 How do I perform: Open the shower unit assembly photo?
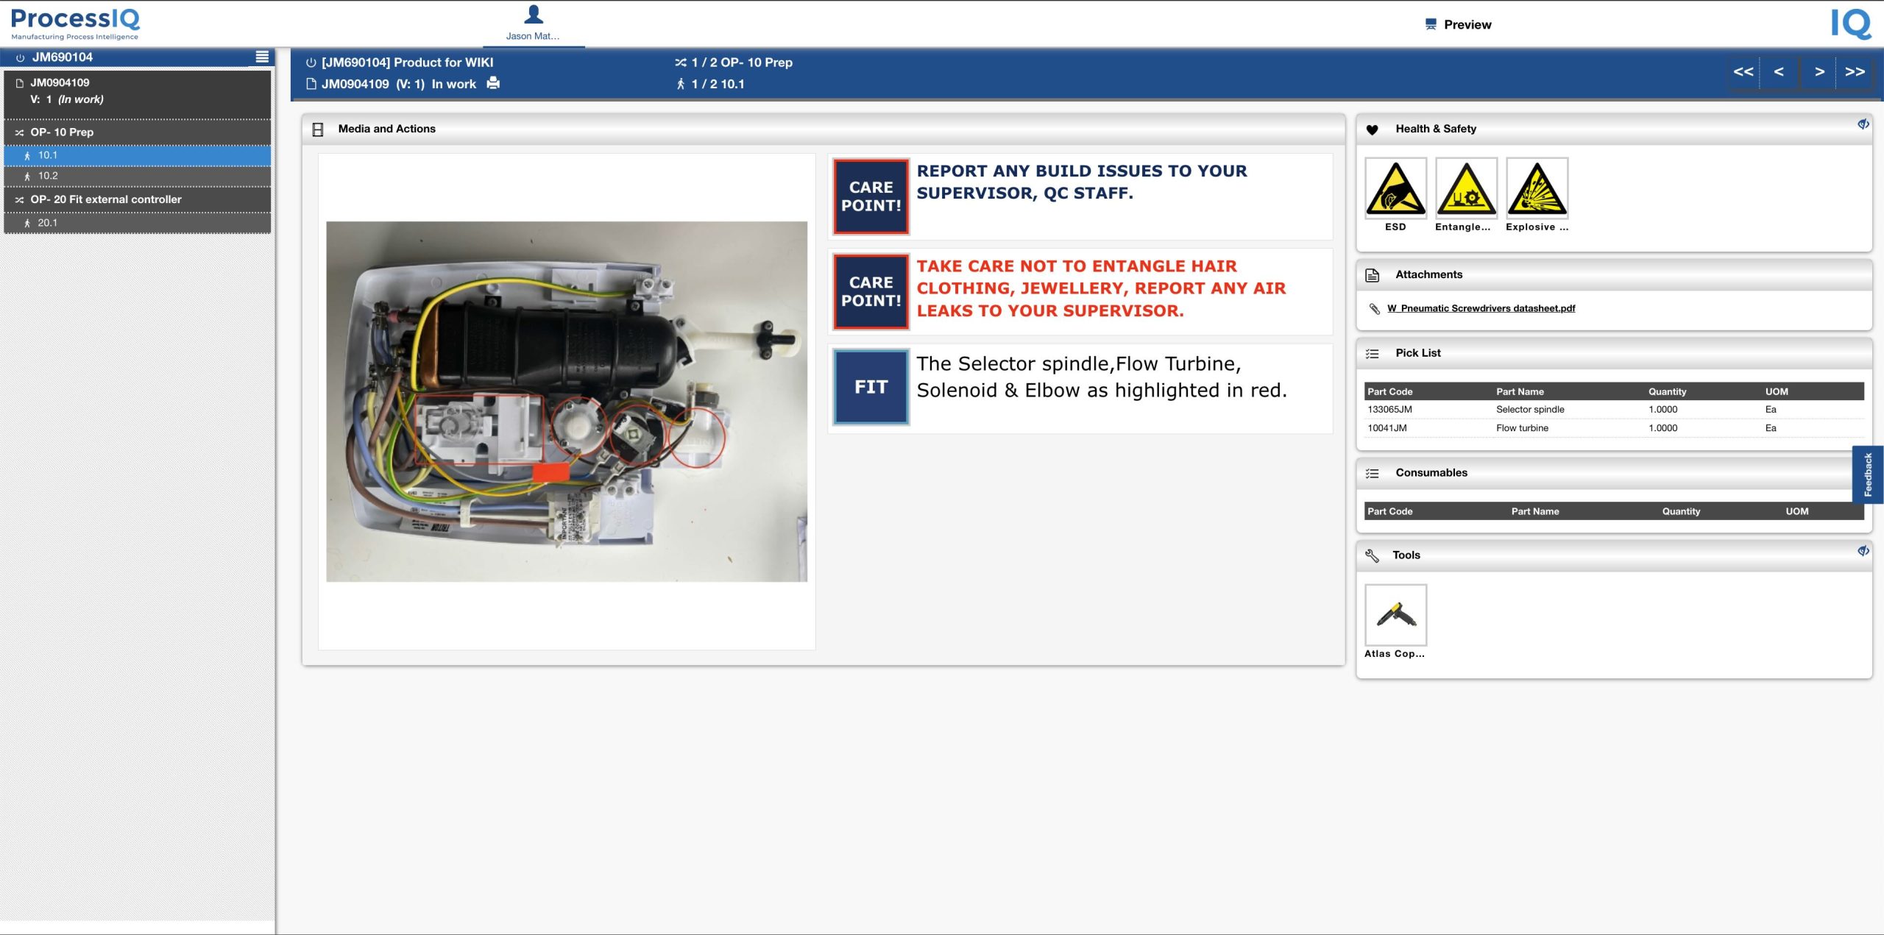coord(567,402)
